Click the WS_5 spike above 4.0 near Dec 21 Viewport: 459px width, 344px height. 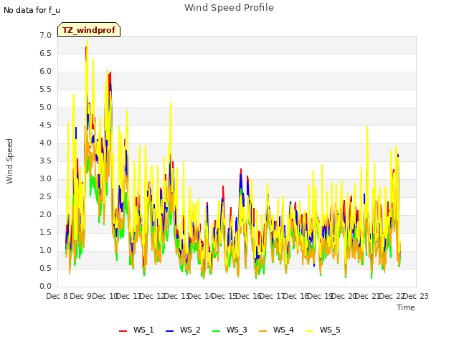pyautogui.click(x=367, y=128)
